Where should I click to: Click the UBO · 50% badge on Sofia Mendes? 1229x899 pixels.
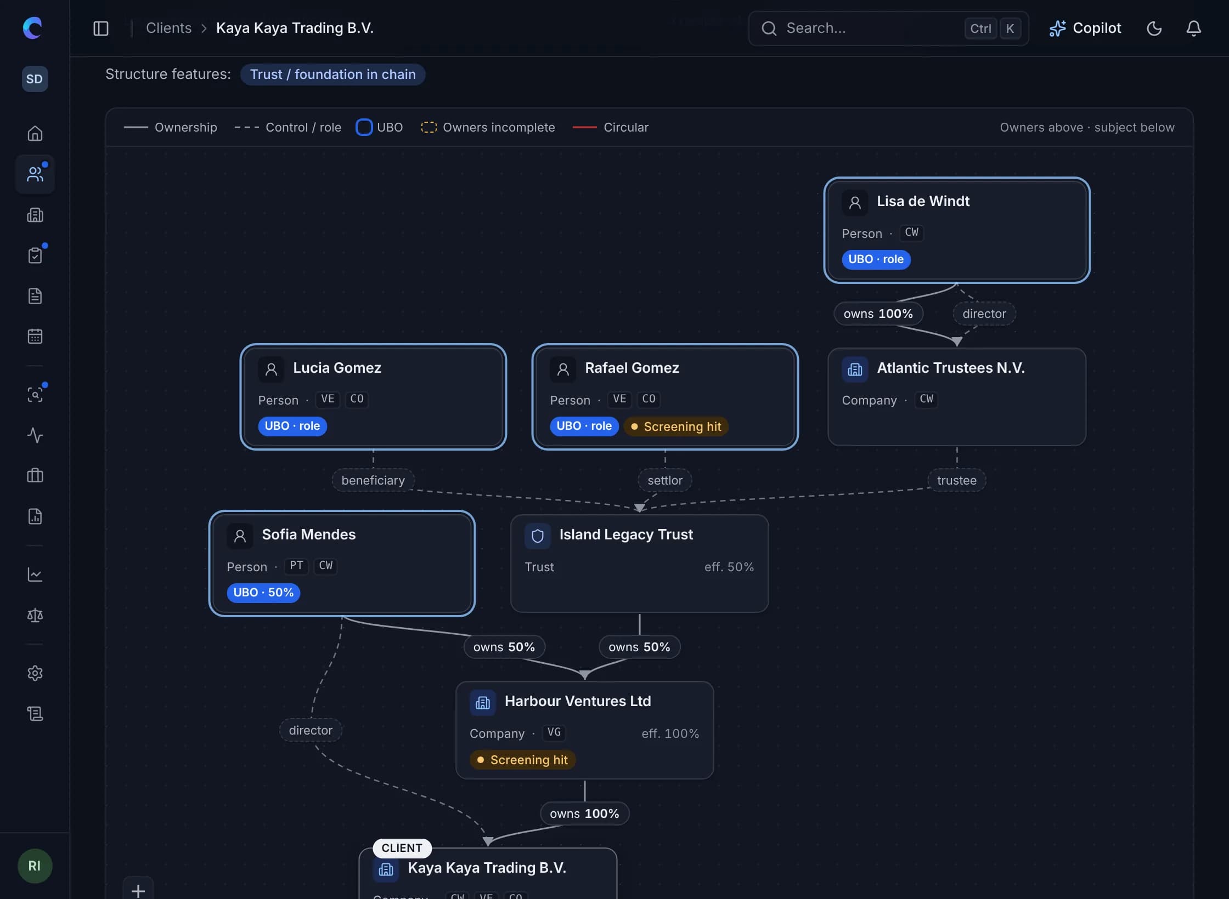(x=263, y=593)
